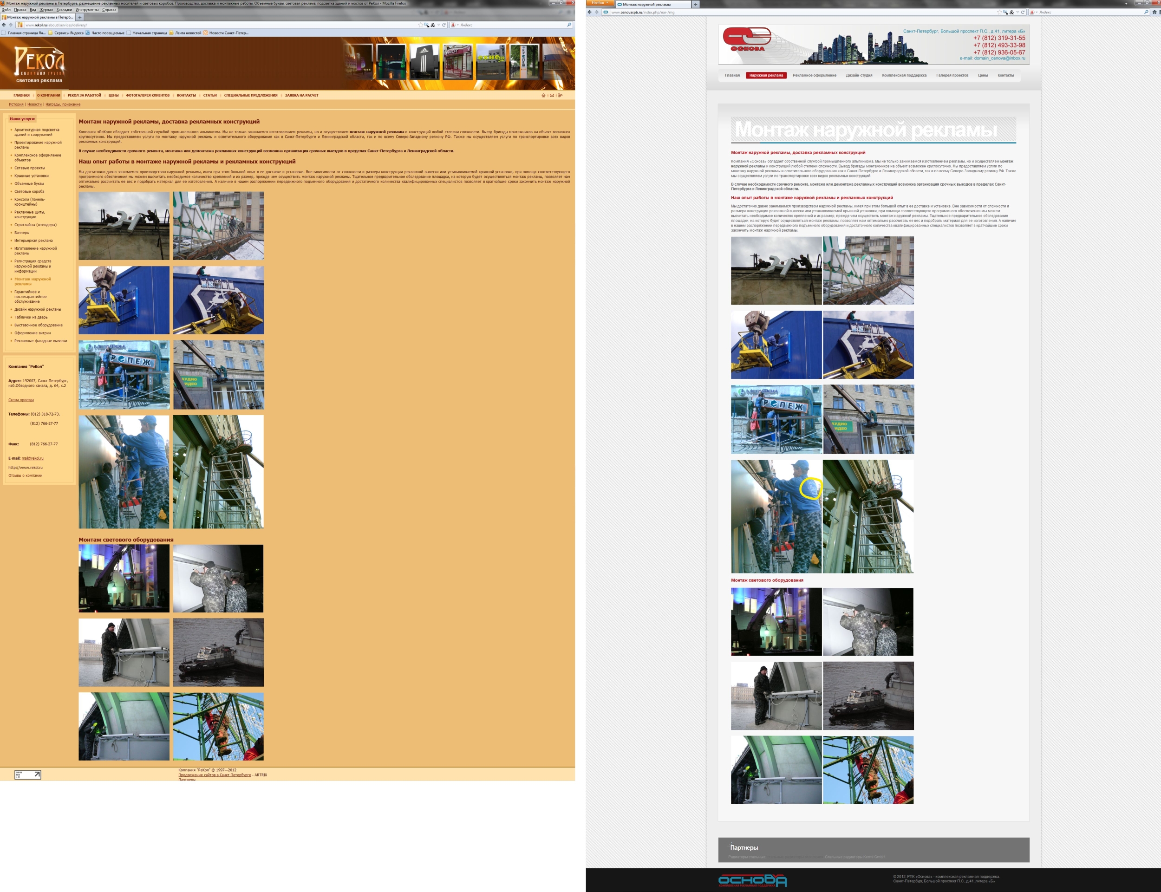
Task: Open adidas building thumbnail in Rekol header
Action: [424, 62]
